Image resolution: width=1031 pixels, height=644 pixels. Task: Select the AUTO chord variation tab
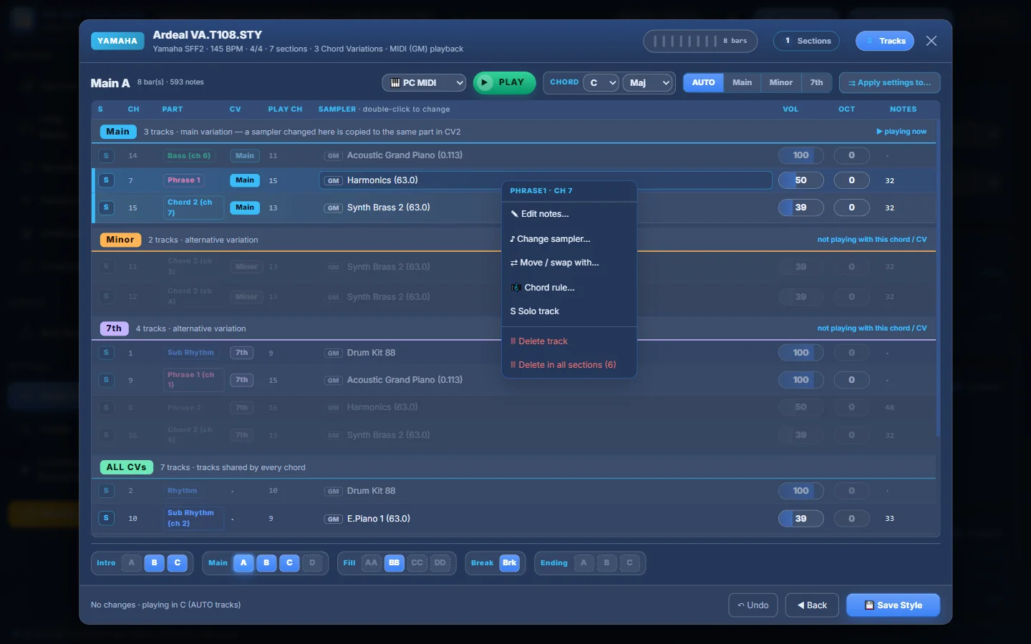click(703, 83)
